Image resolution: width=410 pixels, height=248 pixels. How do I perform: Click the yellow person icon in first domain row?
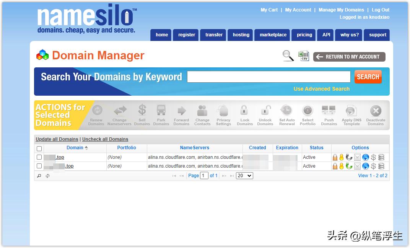(341, 157)
